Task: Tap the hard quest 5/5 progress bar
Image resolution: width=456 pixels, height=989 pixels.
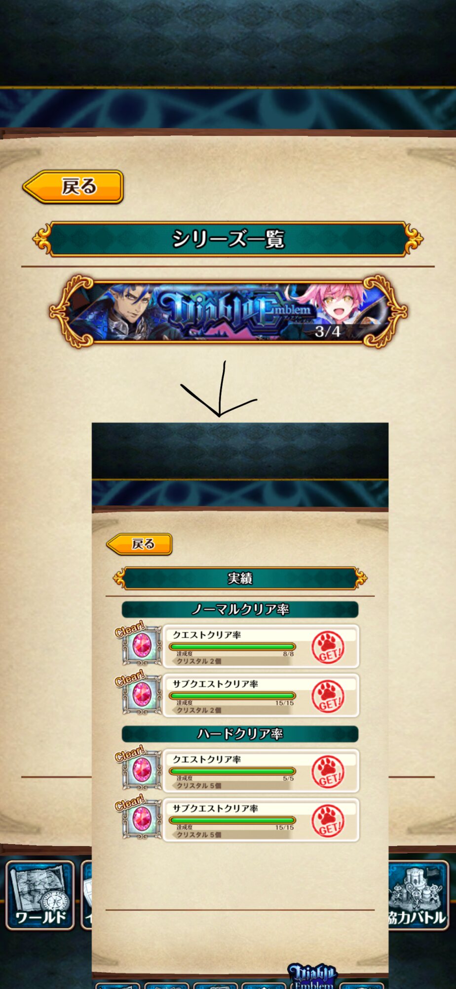Action: point(232,771)
